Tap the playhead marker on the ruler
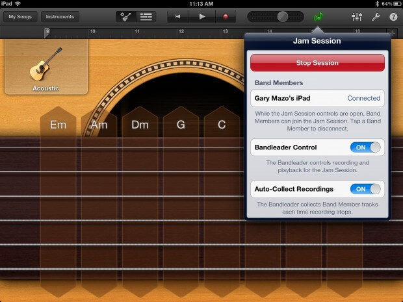Image resolution: width=403 pixels, height=302 pixels. pos(47,33)
